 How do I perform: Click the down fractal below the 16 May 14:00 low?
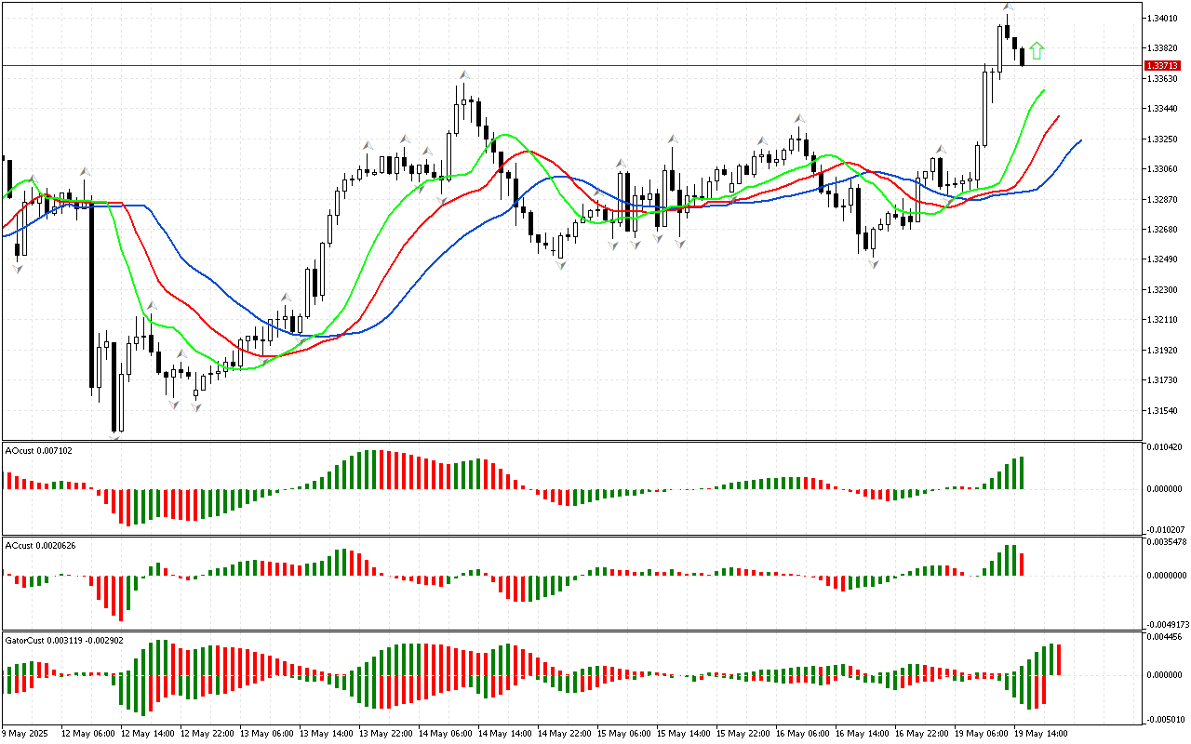(874, 265)
